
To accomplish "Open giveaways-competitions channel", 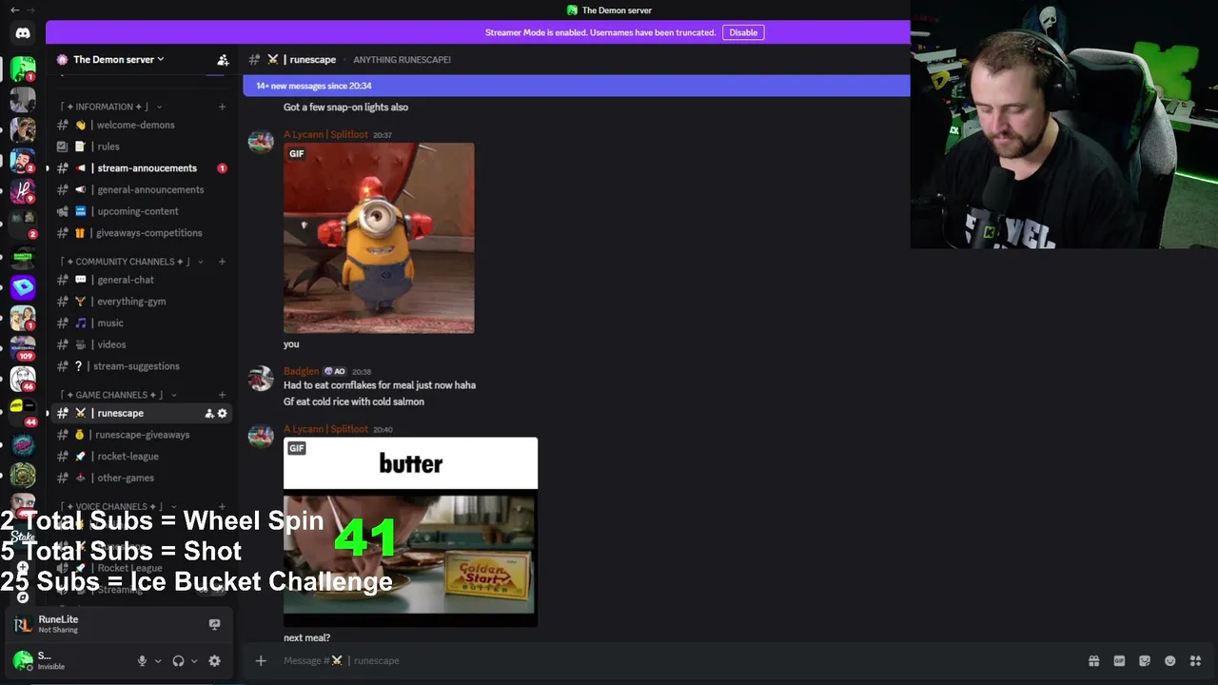I will click(x=140, y=233).
